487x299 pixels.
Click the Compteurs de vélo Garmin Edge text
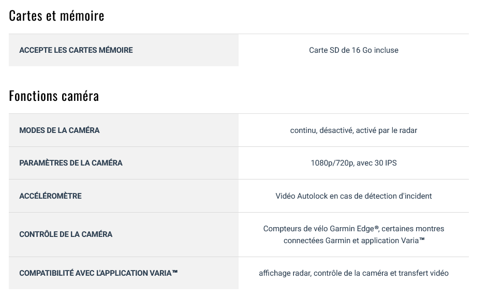point(319,229)
